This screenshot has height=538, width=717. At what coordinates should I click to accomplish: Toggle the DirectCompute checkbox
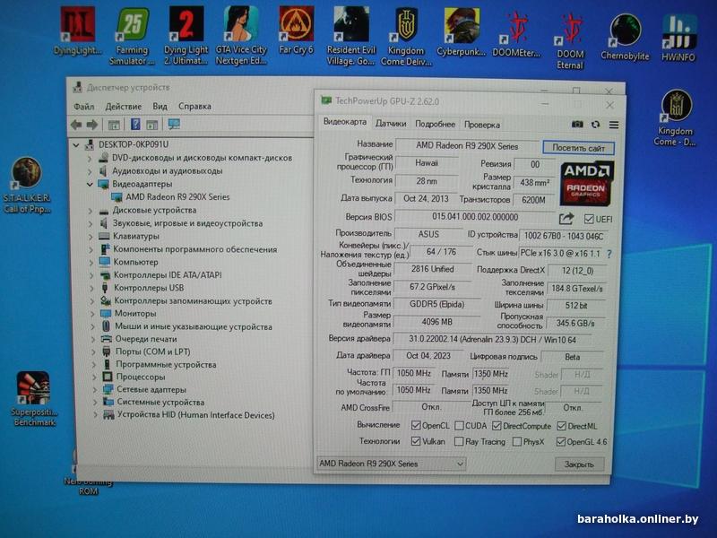pyautogui.click(x=497, y=426)
